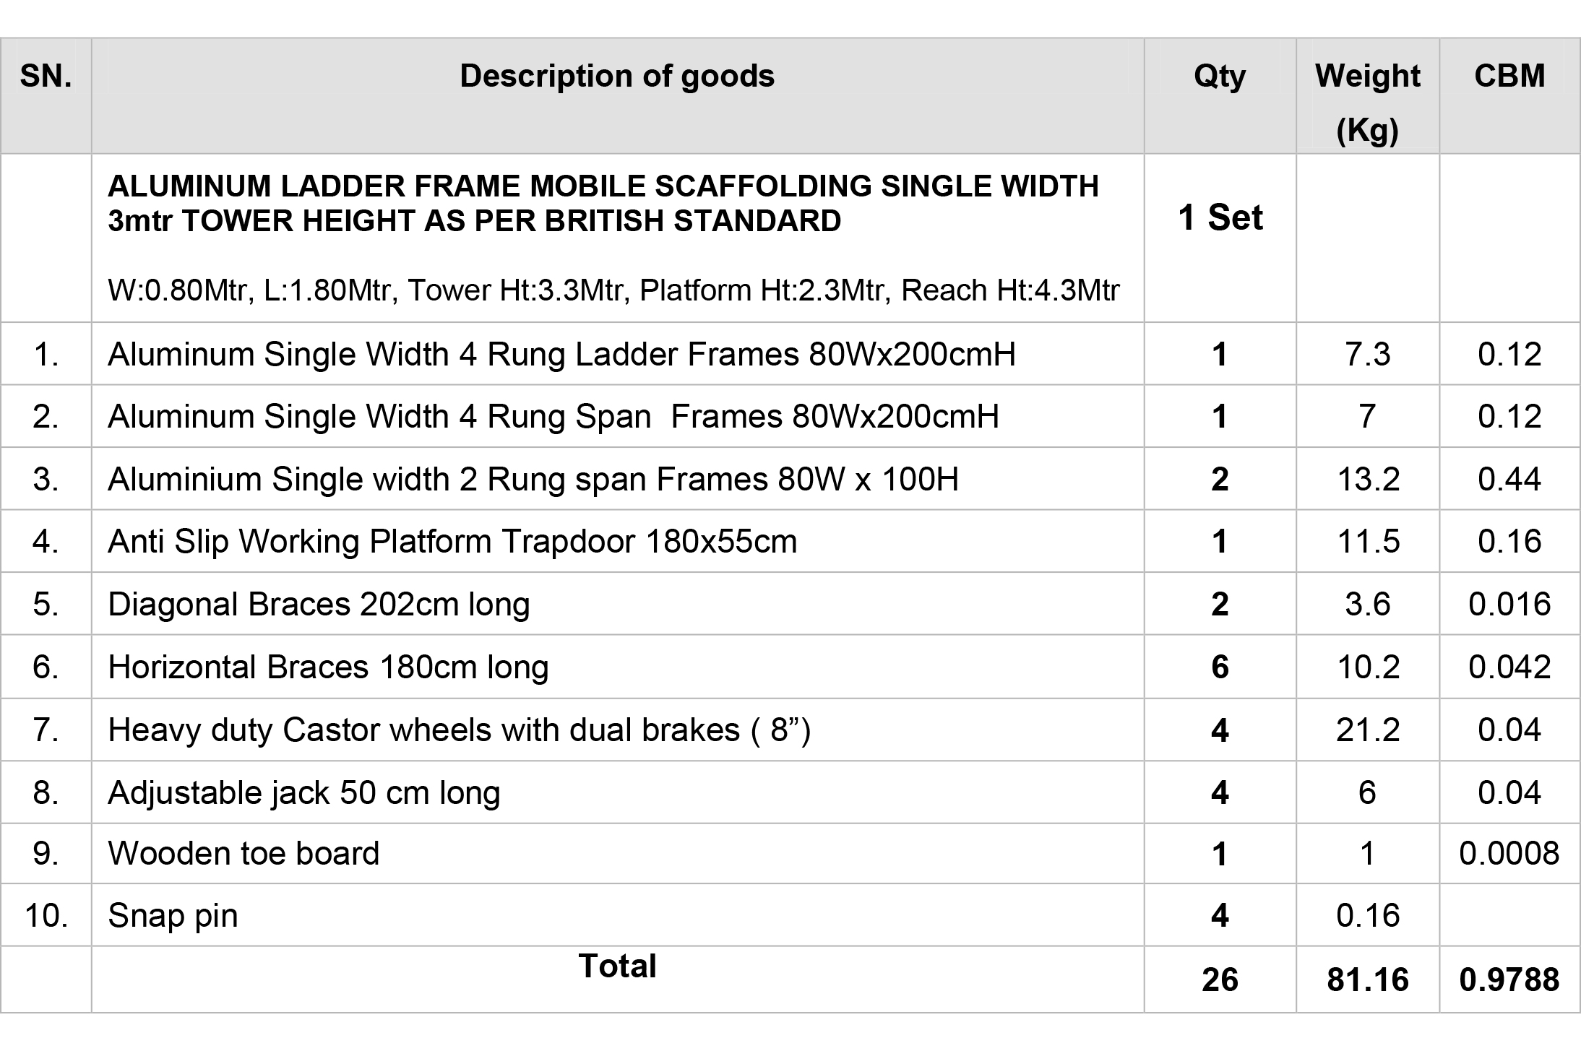Select quantity 6 for Horizontal Braces
Viewport: 1581px width, 1064px height.
coord(1220,667)
